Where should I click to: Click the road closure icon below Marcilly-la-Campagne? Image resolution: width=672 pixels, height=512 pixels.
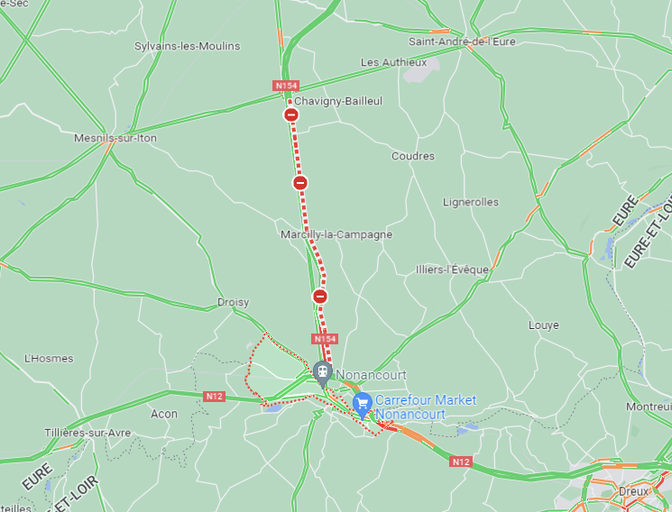320,296
